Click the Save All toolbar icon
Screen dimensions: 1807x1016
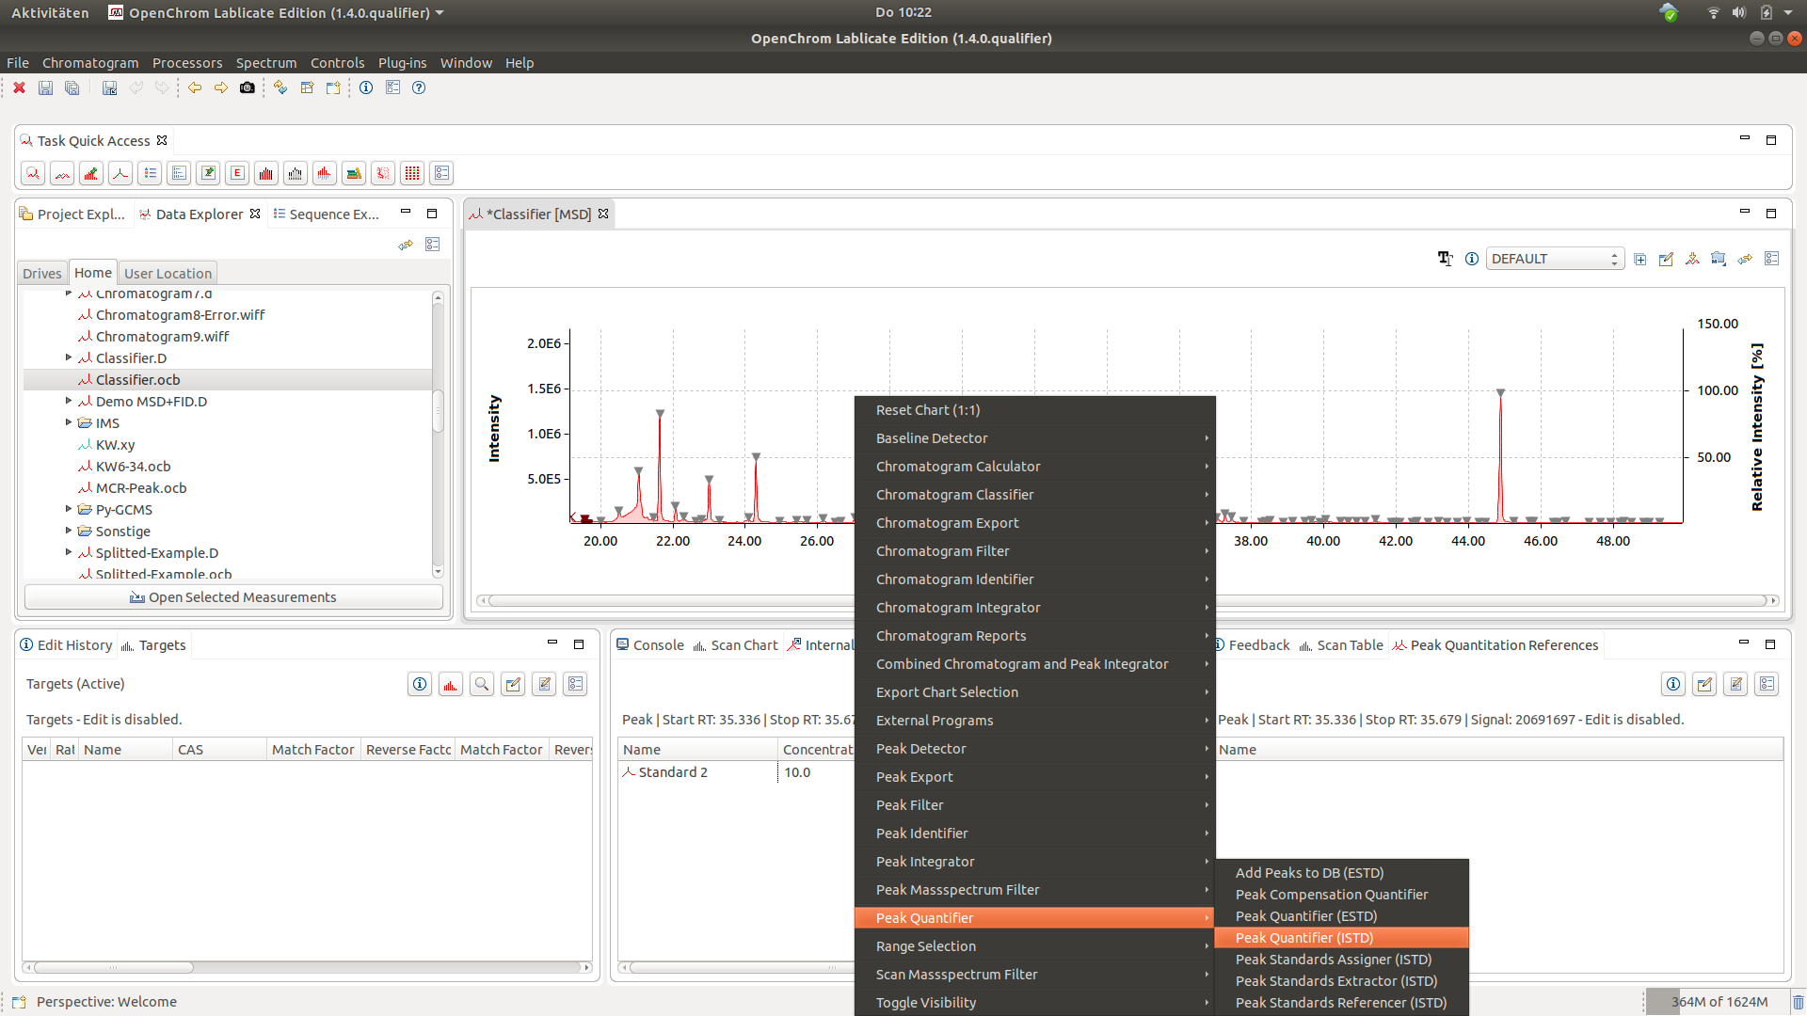pyautogui.click(x=72, y=87)
